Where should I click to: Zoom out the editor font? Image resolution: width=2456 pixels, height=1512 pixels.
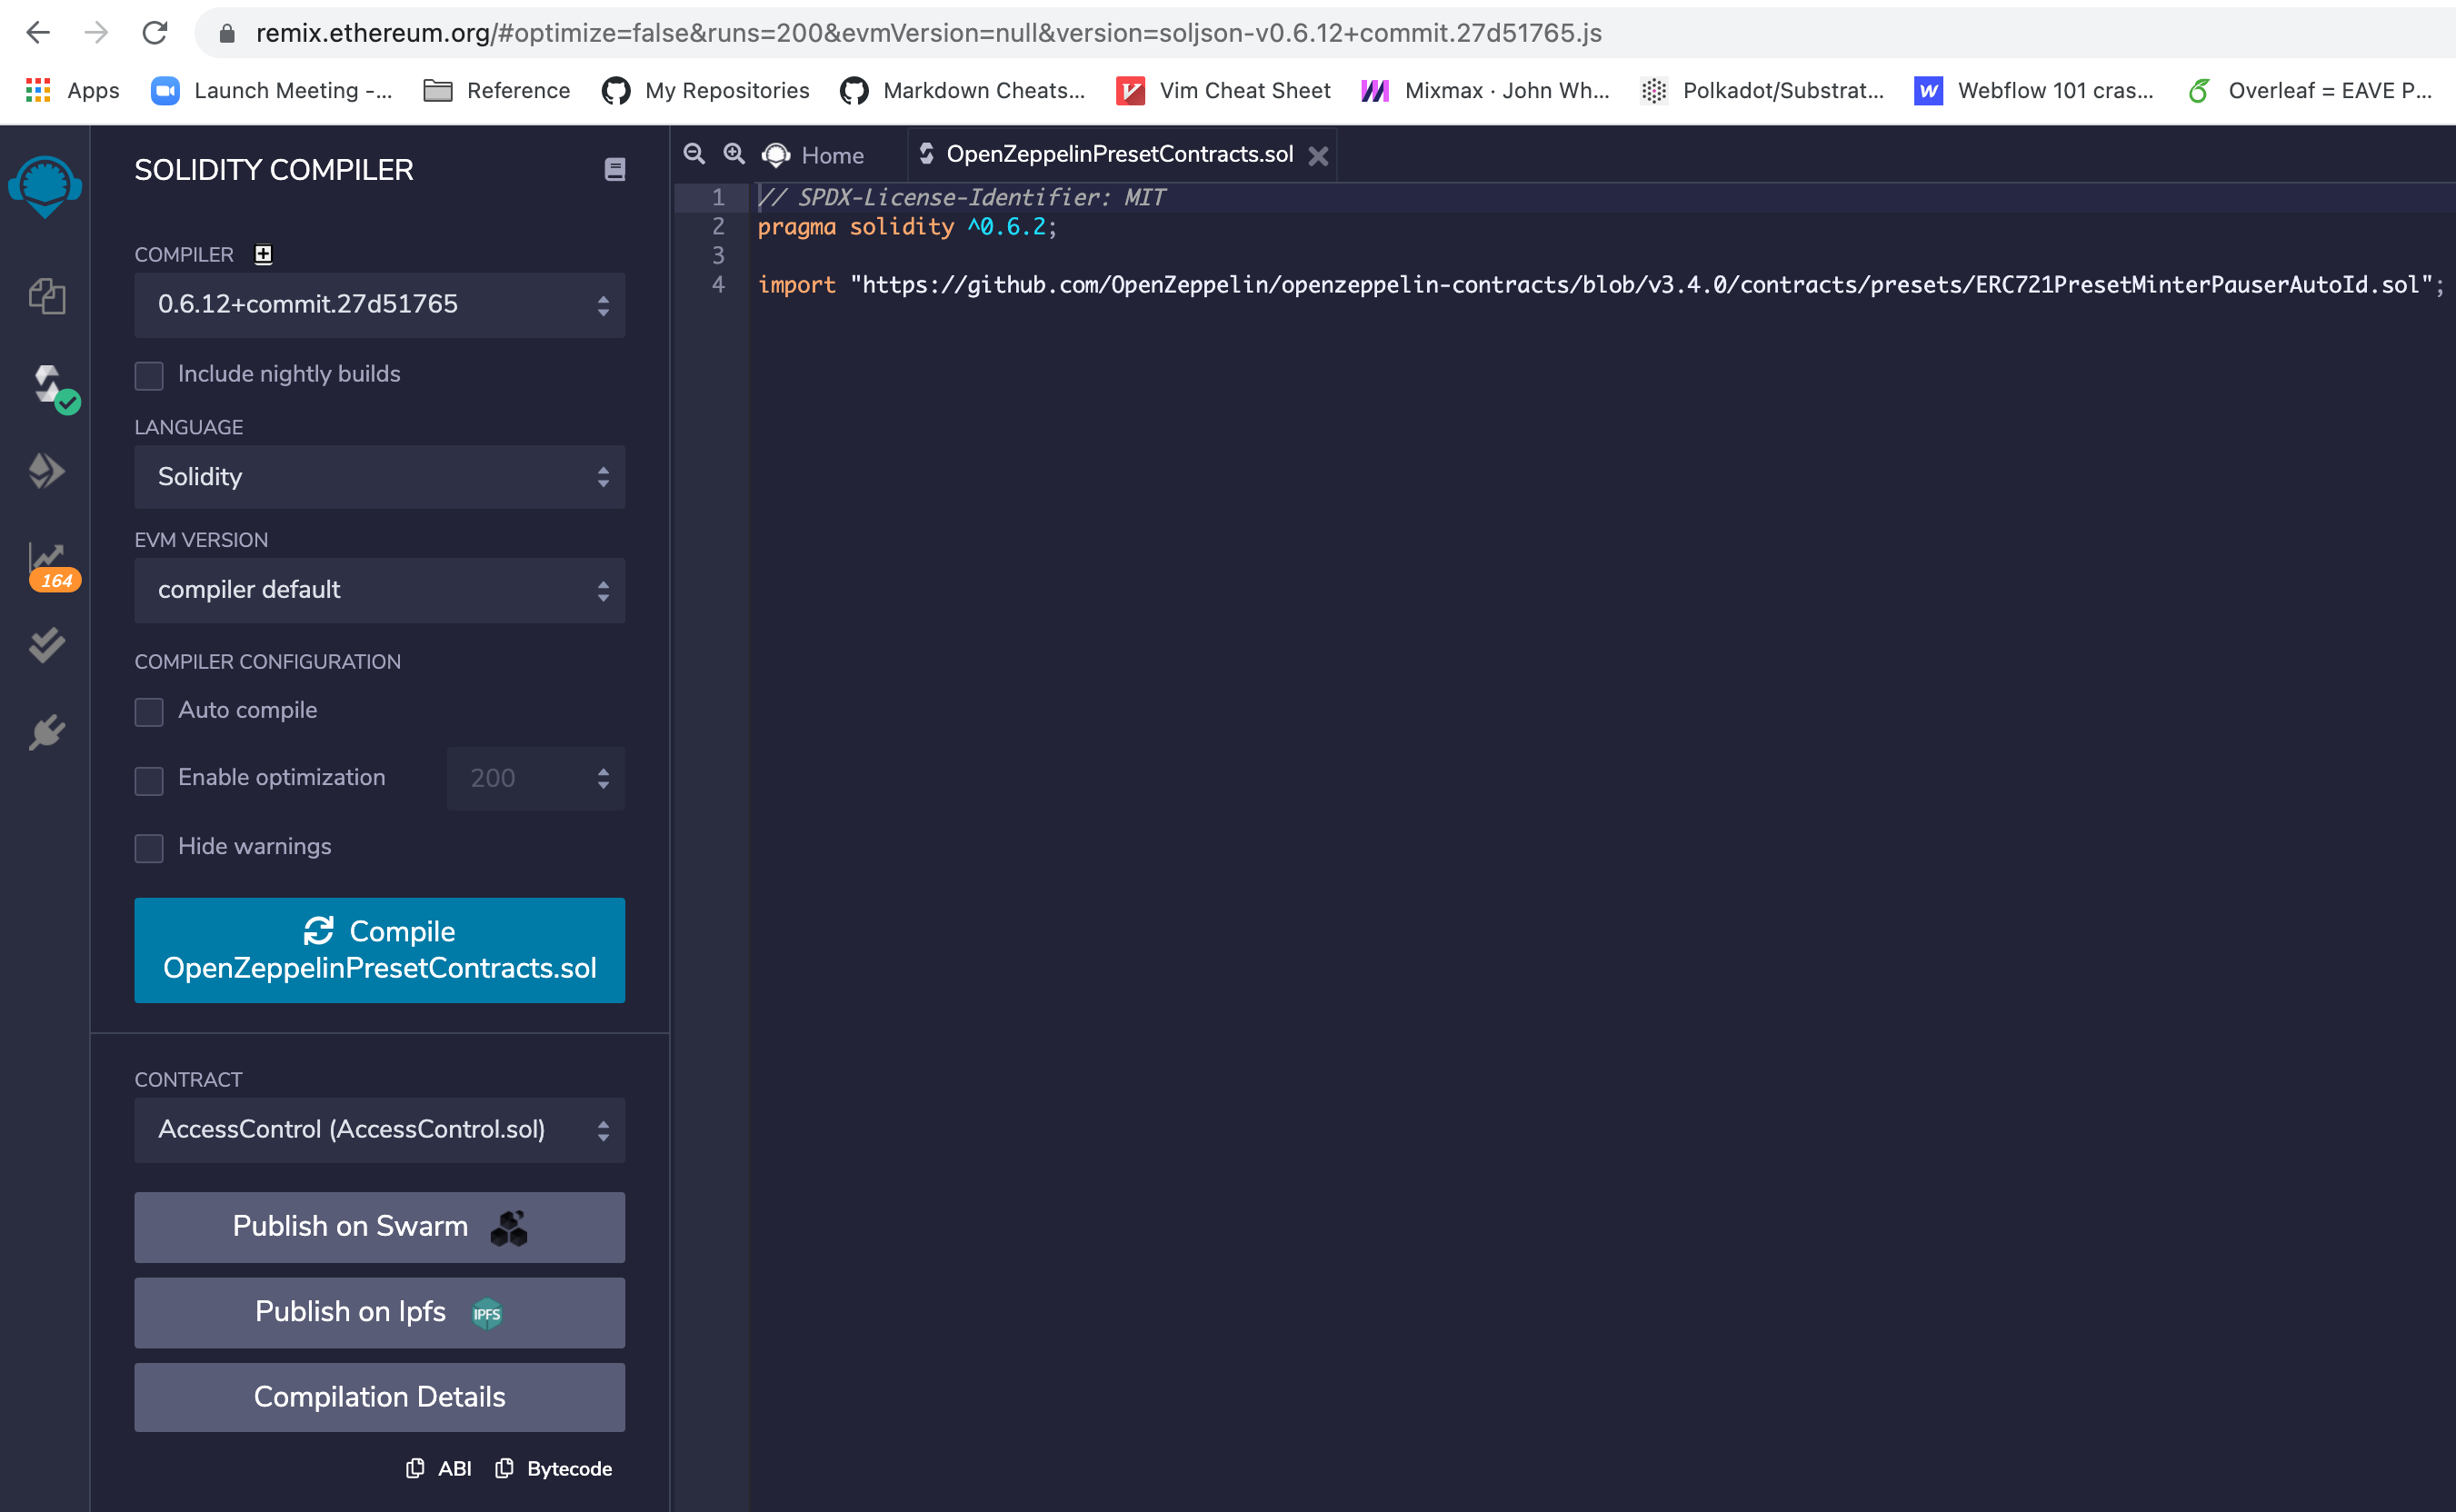click(x=694, y=154)
